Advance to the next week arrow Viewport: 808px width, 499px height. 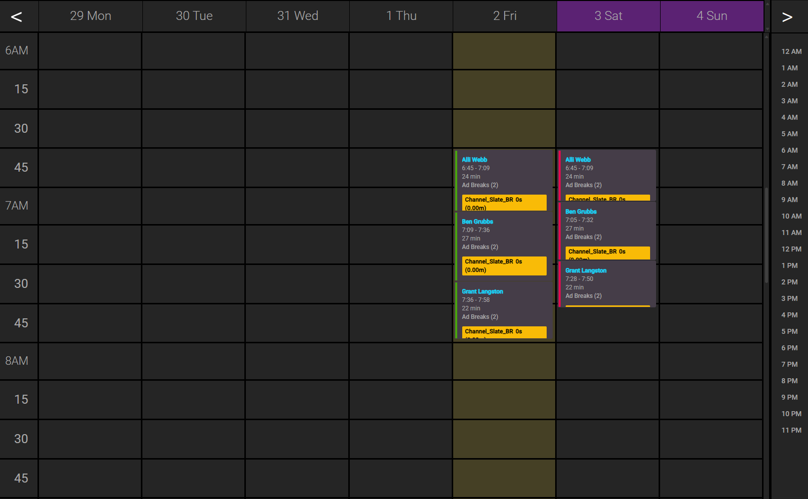pyautogui.click(x=787, y=17)
